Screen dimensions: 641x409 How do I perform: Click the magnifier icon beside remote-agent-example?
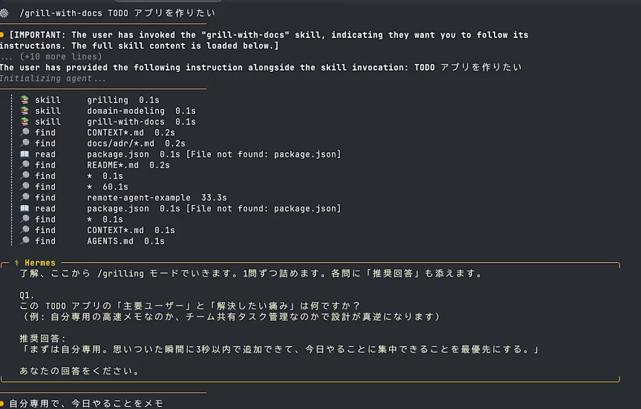(25, 198)
